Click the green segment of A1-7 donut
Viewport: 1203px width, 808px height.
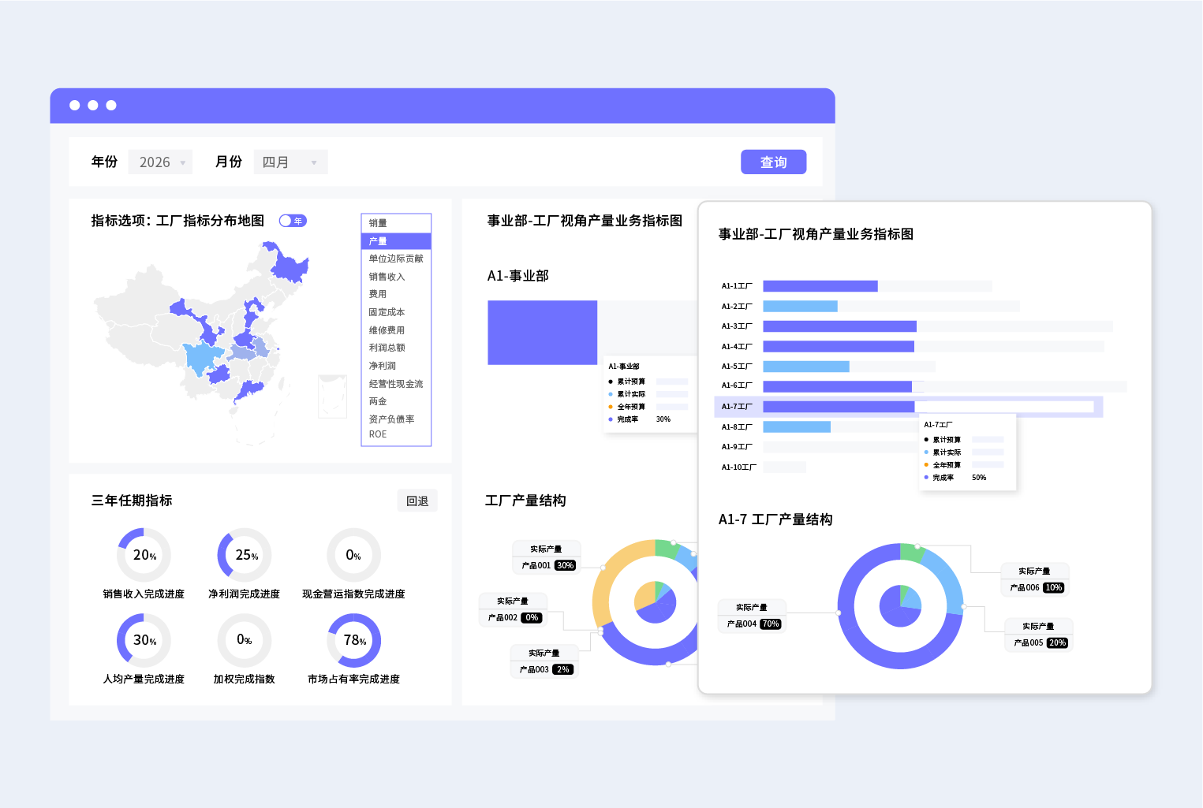click(x=912, y=553)
